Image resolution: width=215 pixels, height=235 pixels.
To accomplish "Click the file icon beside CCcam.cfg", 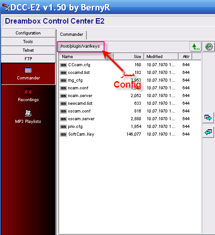I will pos(63,65).
